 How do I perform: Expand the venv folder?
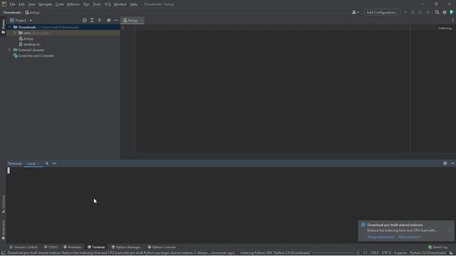tap(14, 33)
